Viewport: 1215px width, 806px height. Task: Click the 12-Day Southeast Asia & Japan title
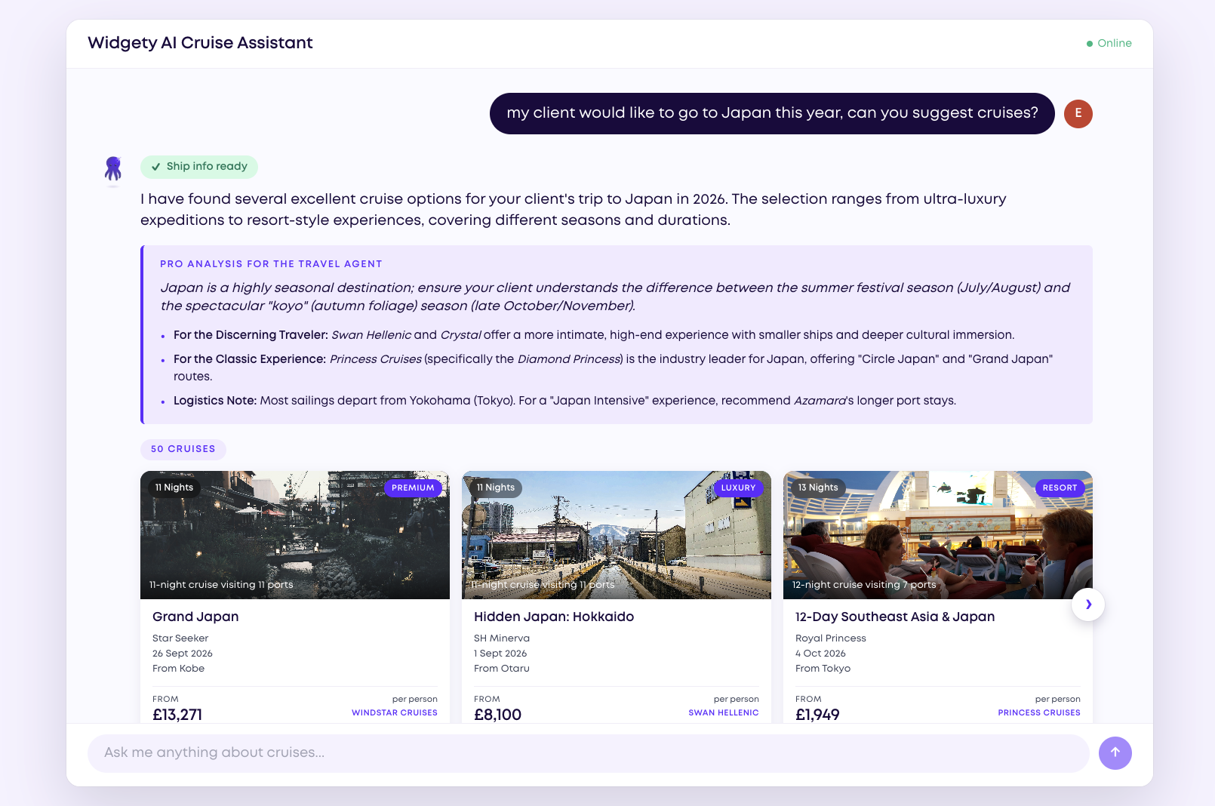tap(895, 617)
